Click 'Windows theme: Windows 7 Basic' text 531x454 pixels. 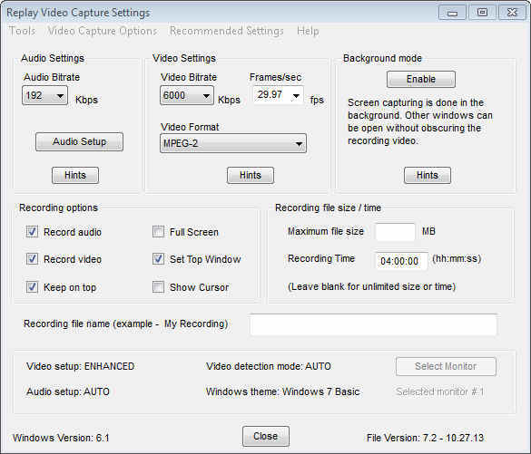283,391
